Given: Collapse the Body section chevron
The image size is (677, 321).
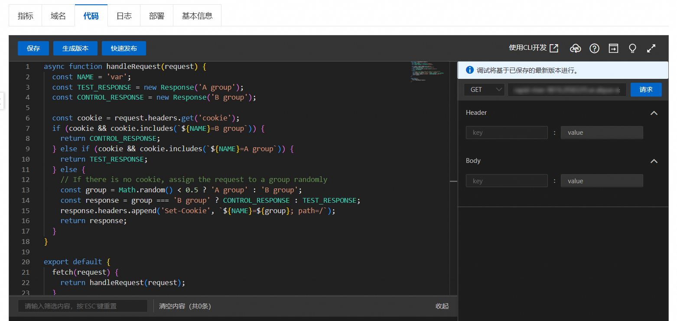Looking at the screenshot, I should click(x=654, y=161).
